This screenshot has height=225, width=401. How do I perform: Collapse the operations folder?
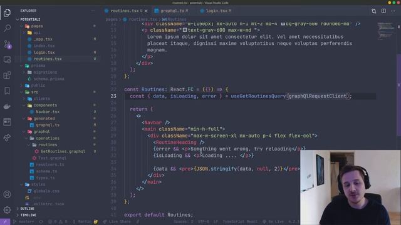point(48,138)
